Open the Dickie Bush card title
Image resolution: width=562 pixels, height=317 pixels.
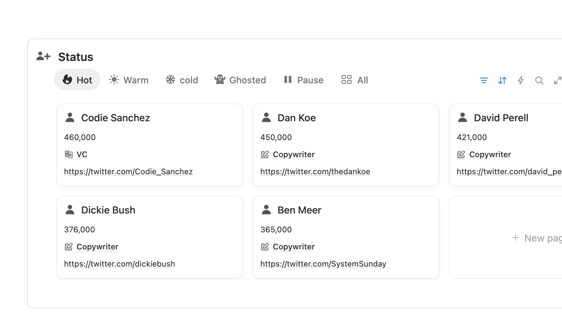(108, 210)
